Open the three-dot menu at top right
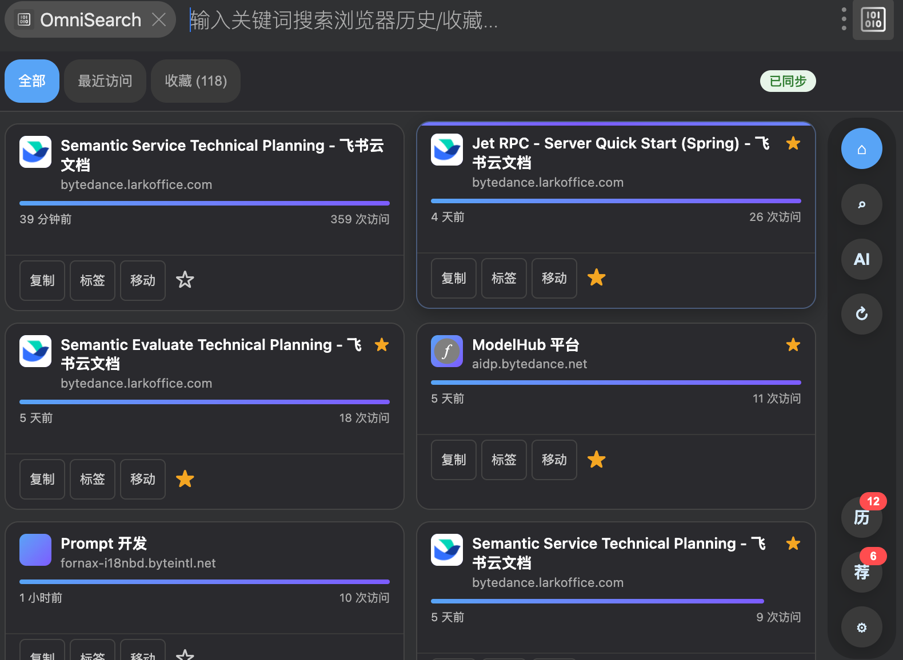This screenshot has width=903, height=660. pyautogui.click(x=844, y=19)
